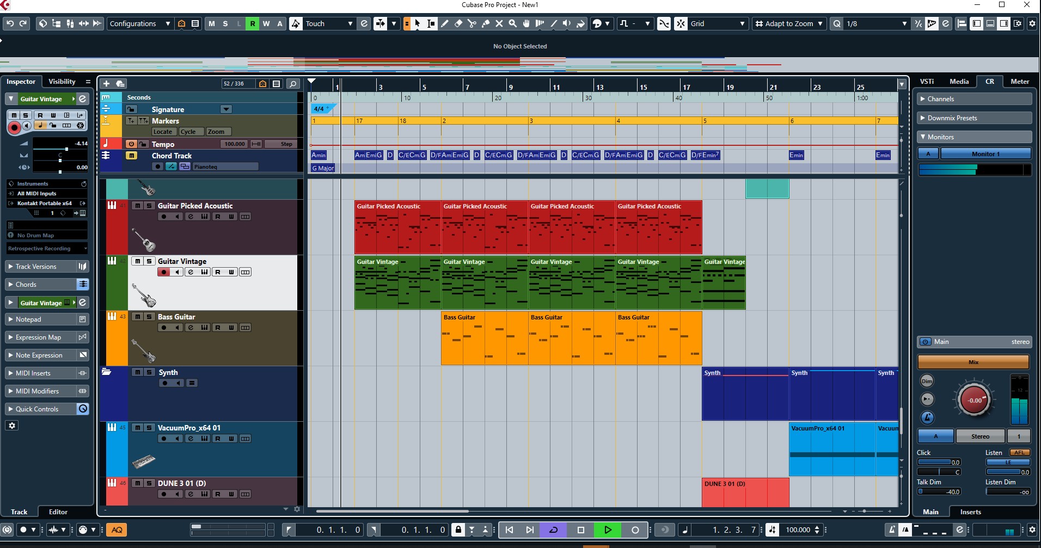Switch to the Meter tab
The image size is (1041, 548).
point(1020,82)
